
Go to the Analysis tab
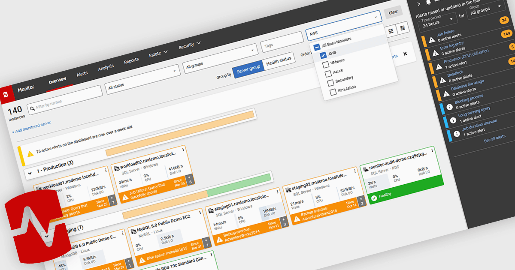point(106,67)
